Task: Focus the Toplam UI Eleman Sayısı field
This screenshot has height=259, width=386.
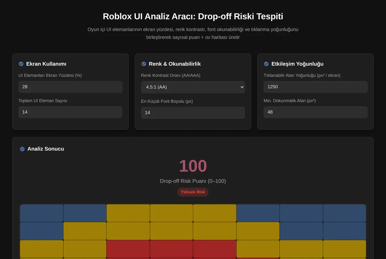Action: [70, 112]
